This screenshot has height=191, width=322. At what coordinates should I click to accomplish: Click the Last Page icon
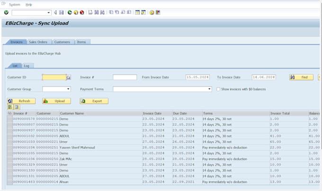129,12
